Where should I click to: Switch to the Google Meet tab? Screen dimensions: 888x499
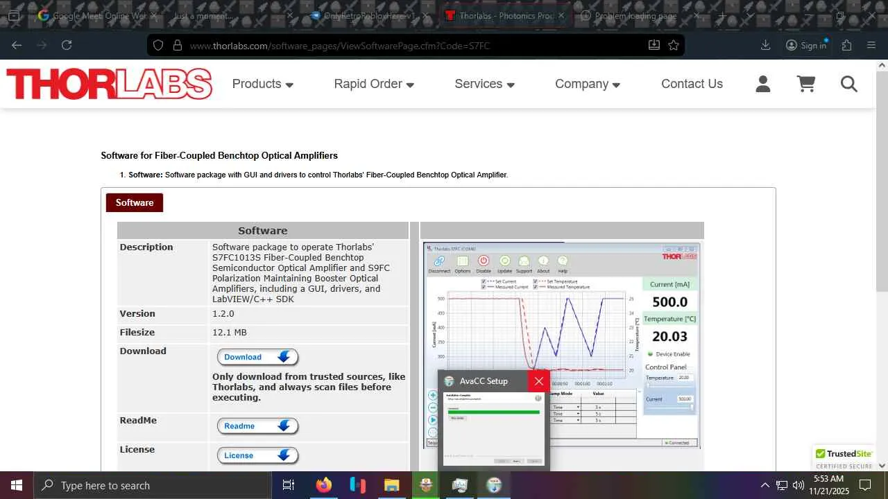[x=97, y=15]
